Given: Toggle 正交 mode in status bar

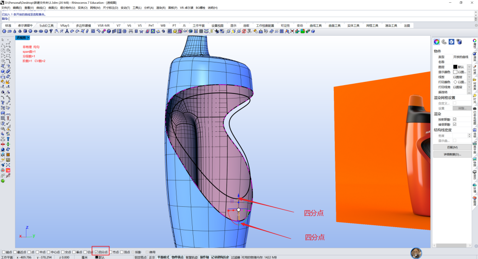Looking at the screenshot, I should [x=152, y=258].
